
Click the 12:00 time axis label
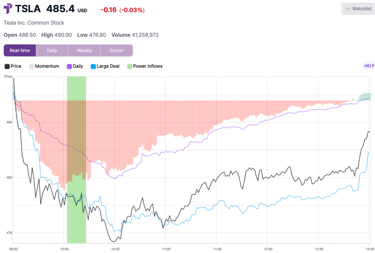coord(268,249)
